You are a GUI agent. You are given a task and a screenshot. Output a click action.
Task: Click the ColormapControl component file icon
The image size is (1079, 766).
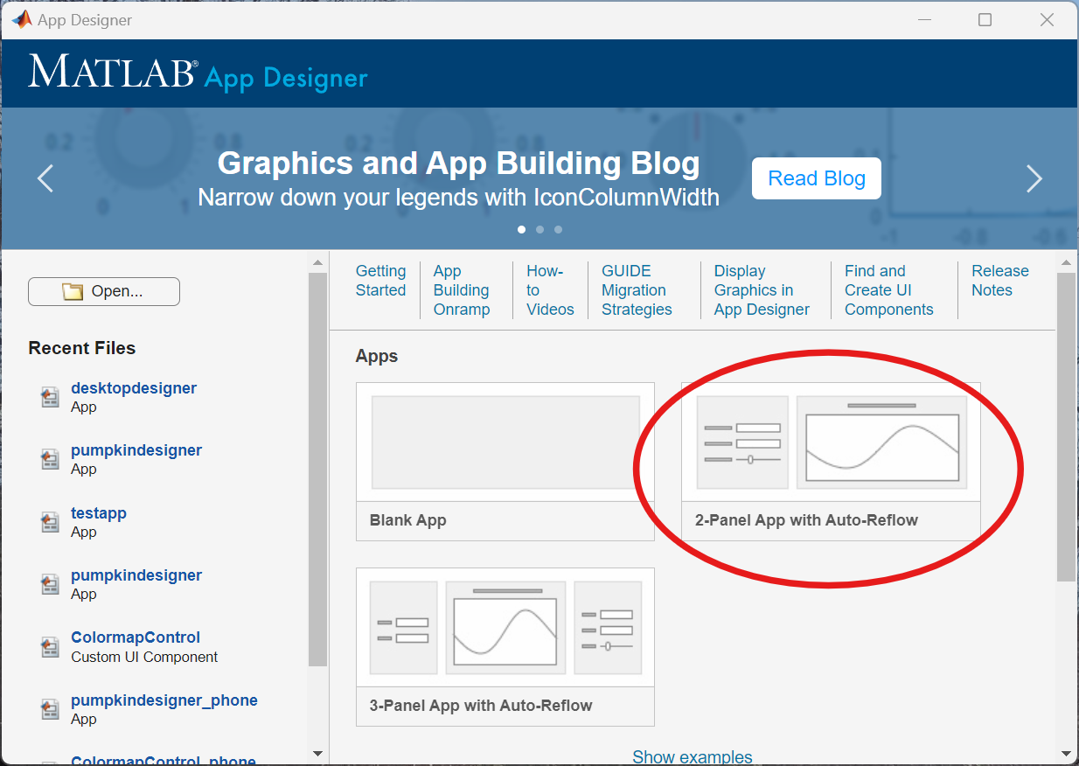click(50, 647)
